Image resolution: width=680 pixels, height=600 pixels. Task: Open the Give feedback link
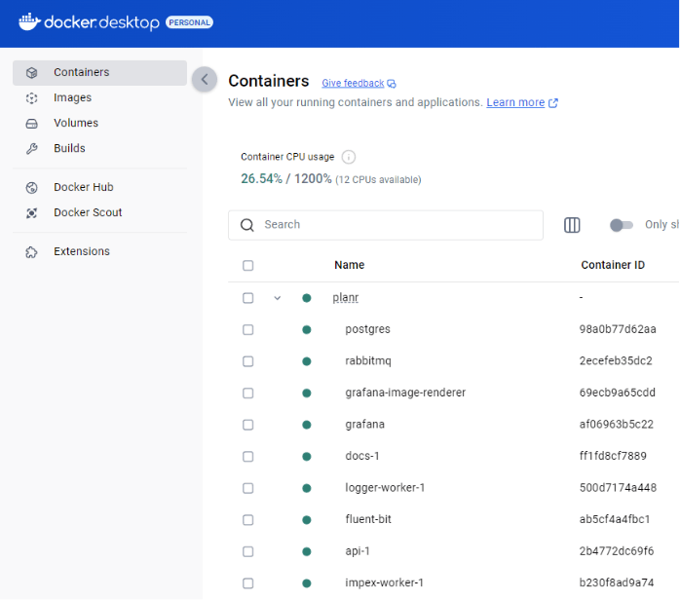click(353, 84)
